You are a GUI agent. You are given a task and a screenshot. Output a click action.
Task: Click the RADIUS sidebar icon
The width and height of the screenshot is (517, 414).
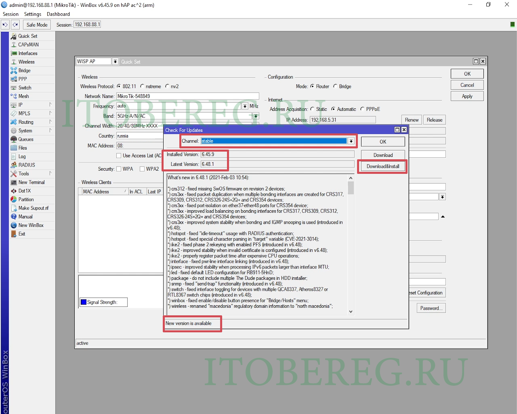pos(14,165)
